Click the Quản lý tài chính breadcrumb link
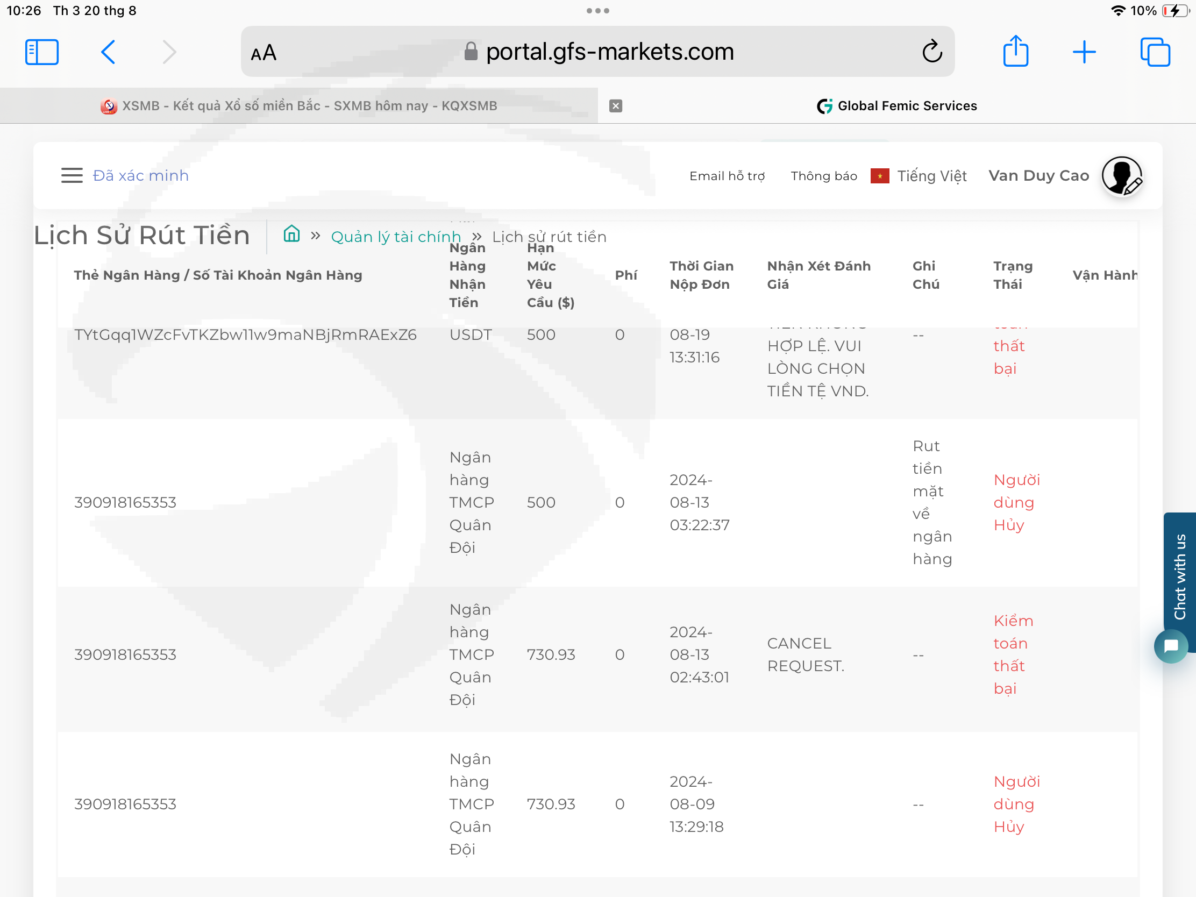1196x897 pixels. (x=395, y=237)
